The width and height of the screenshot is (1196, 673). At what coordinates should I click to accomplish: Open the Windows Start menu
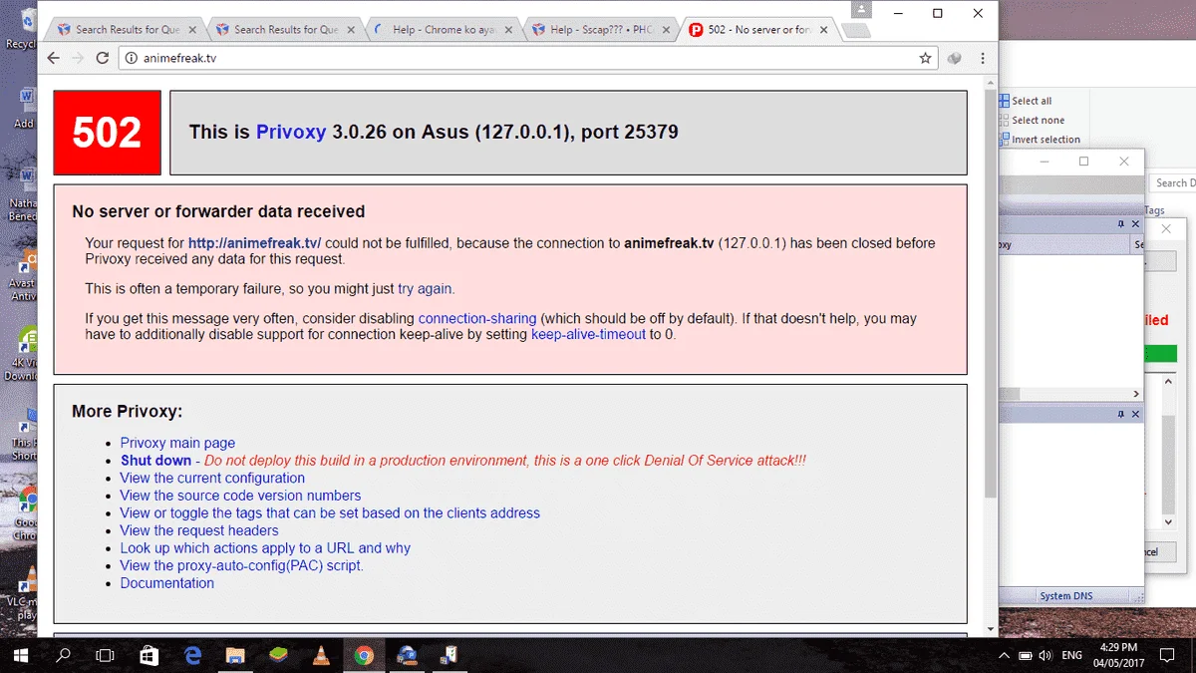point(21,655)
